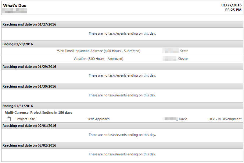Click Reaching end date on 02/02/2016 header

pyautogui.click(x=122, y=145)
